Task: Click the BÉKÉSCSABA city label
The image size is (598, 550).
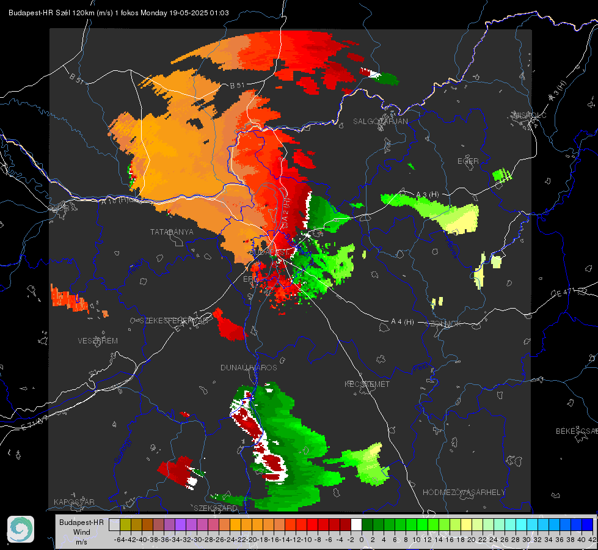Action: click(577, 431)
